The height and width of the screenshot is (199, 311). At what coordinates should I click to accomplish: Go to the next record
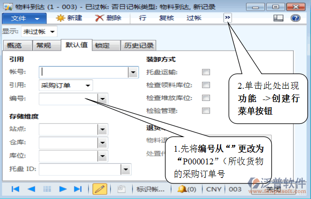(63, 189)
